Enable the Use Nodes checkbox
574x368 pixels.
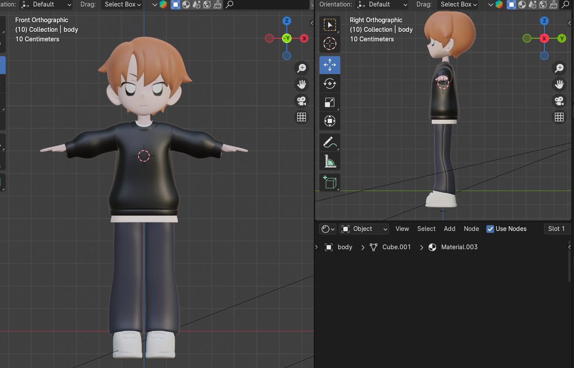coord(490,229)
